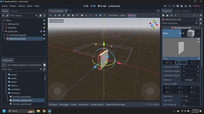Activate the Move Mode tool
This screenshot has height=114, width=204.
(x=55, y=16)
